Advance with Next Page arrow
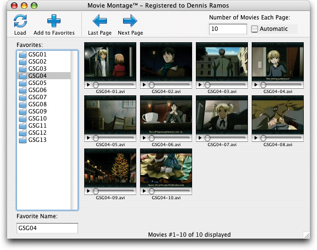This screenshot has width=317, height=250. [130, 21]
